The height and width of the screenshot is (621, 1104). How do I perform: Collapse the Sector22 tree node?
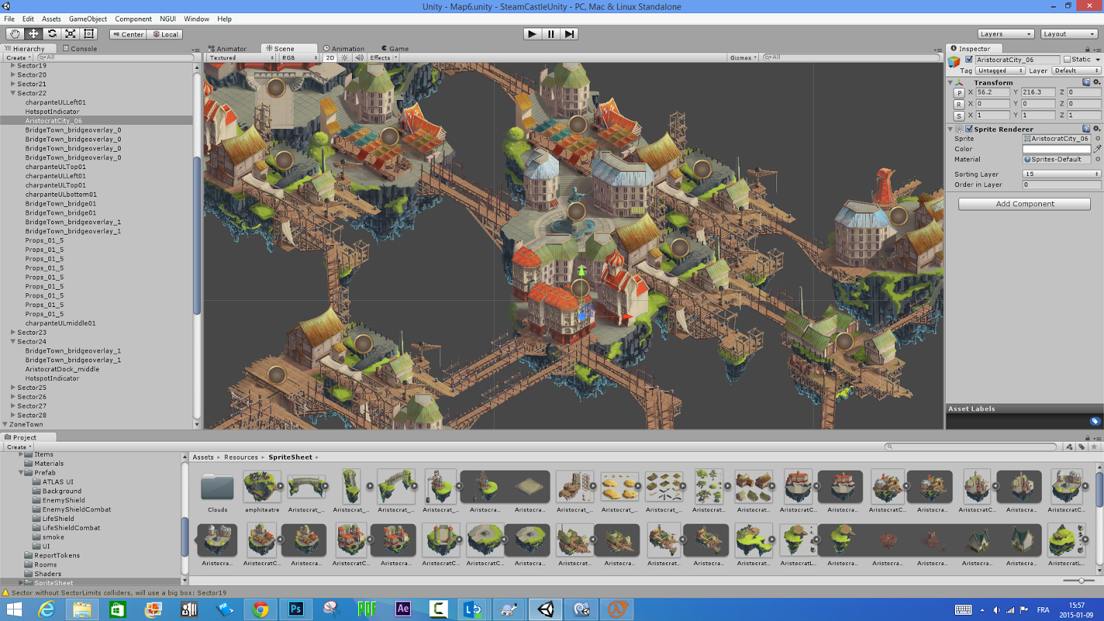click(12, 93)
